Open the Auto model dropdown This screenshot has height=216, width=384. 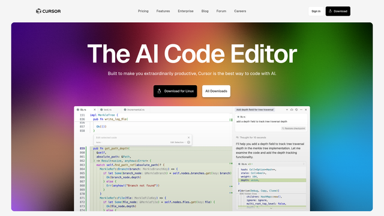[x=99, y=142]
